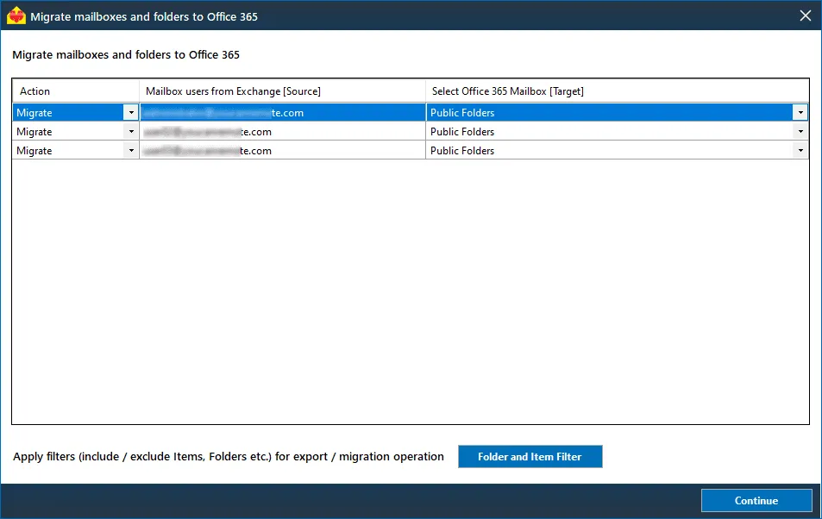
Task: Select the Select Office 365 Mailbox [Target] header
Action: tap(617, 91)
